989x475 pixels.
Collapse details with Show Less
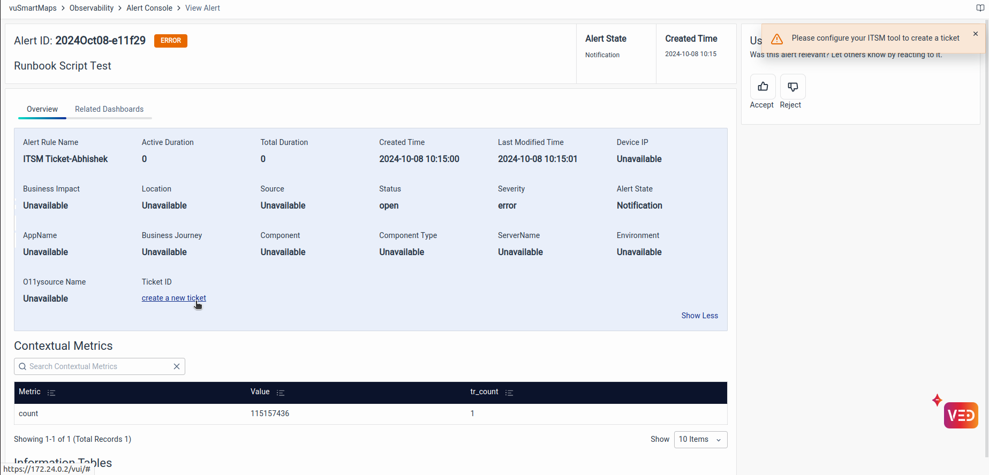click(699, 316)
